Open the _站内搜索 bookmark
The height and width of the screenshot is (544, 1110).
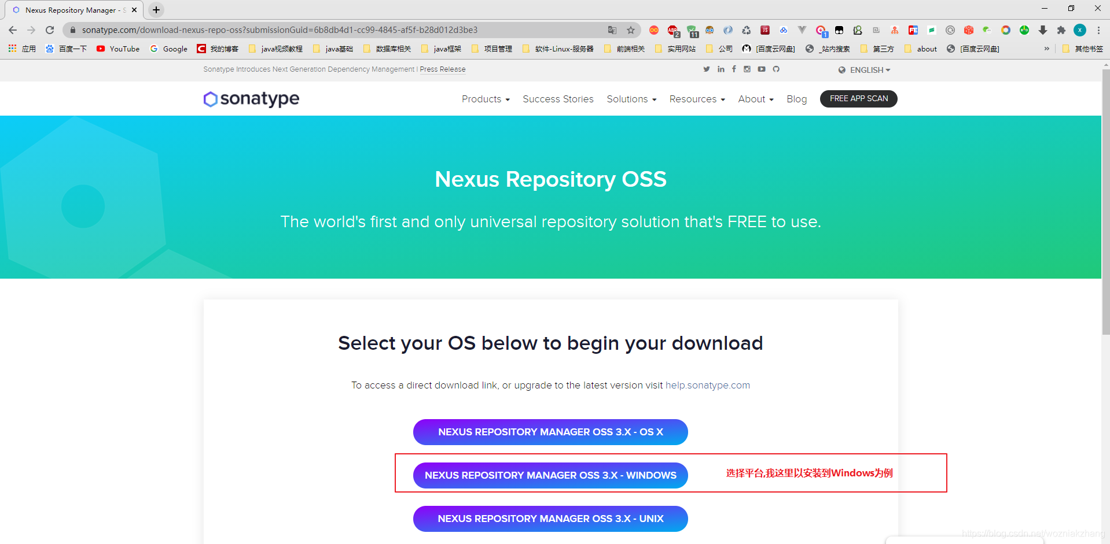828,49
